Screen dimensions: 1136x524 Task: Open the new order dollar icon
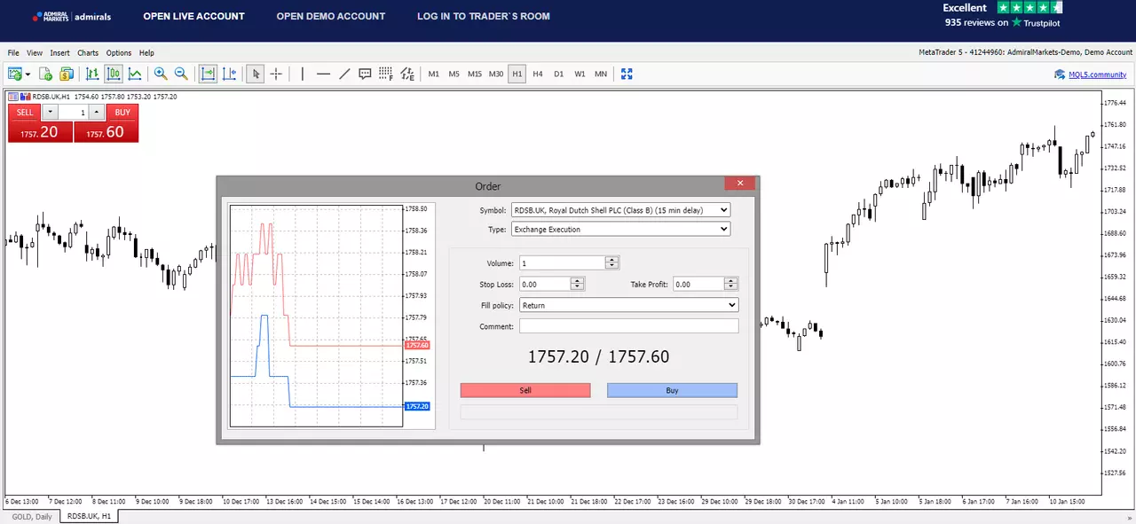click(67, 74)
